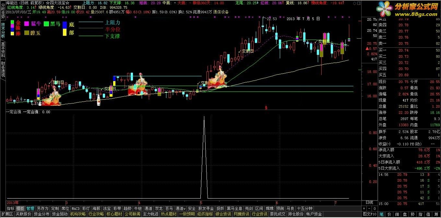The height and width of the screenshot is (218, 441).
Task: Select the 海豚 indicator tab
Action: point(96,208)
